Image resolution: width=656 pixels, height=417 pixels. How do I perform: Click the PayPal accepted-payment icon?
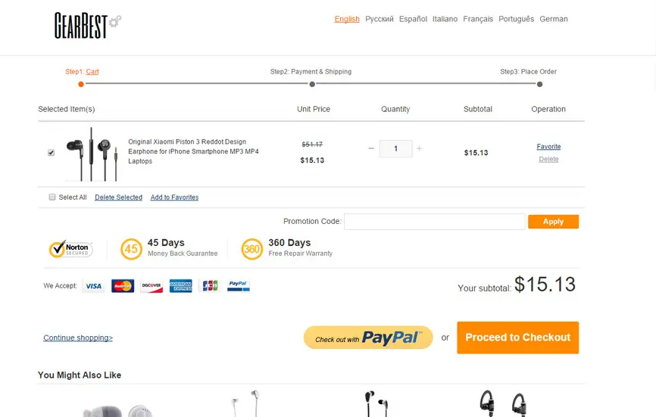238,286
